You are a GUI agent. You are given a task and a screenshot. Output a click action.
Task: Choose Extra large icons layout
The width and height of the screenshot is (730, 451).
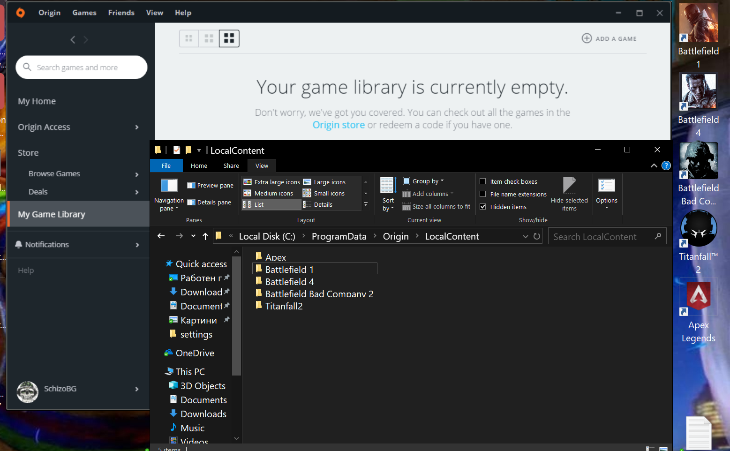(x=272, y=182)
